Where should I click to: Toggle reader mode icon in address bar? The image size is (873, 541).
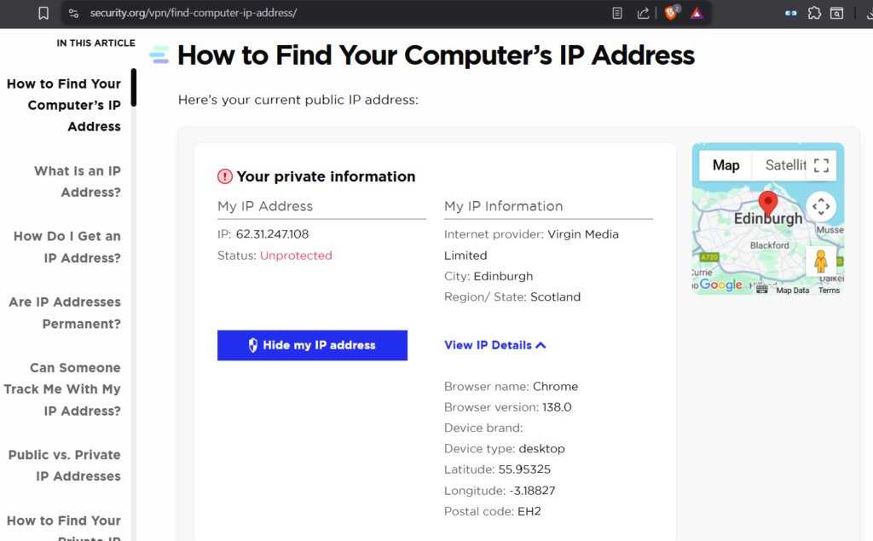tap(617, 14)
